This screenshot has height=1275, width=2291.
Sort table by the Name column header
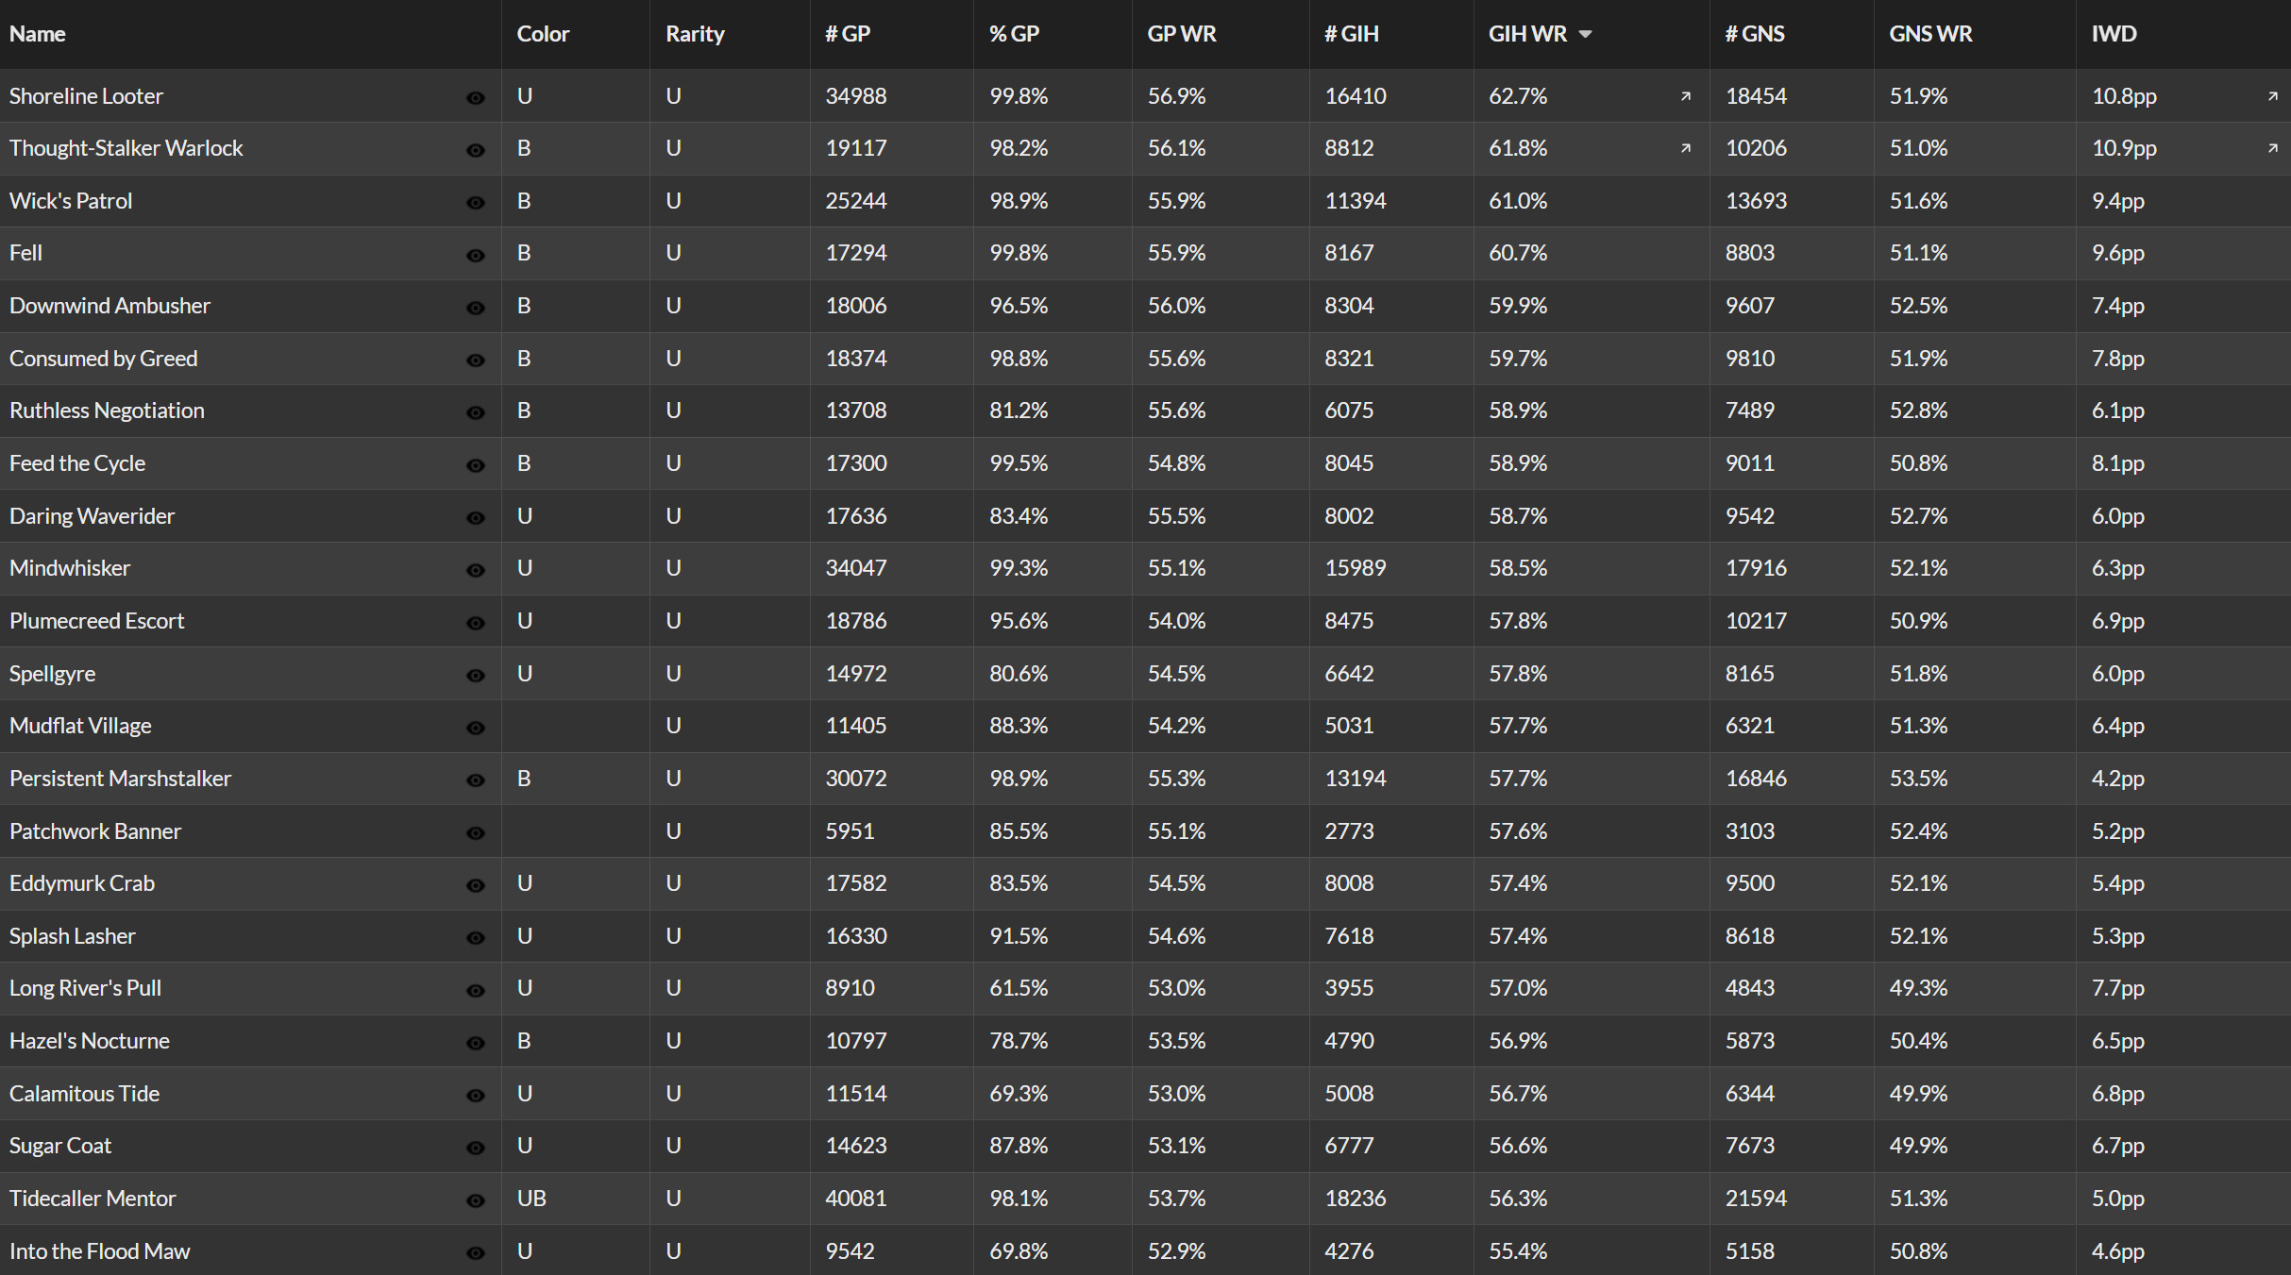(38, 34)
